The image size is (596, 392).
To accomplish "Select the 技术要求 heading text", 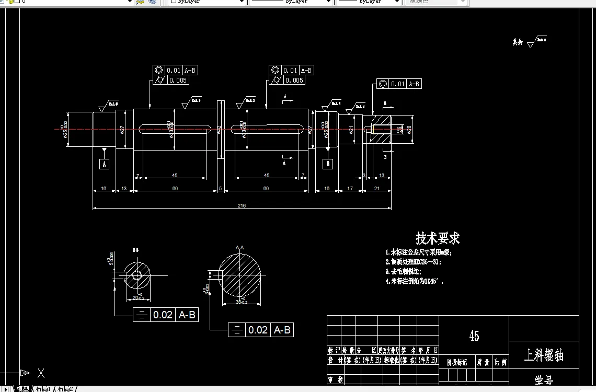I will pyautogui.click(x=438, y=238).
